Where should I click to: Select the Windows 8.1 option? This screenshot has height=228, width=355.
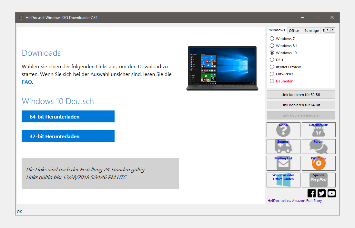pos(272,46)
